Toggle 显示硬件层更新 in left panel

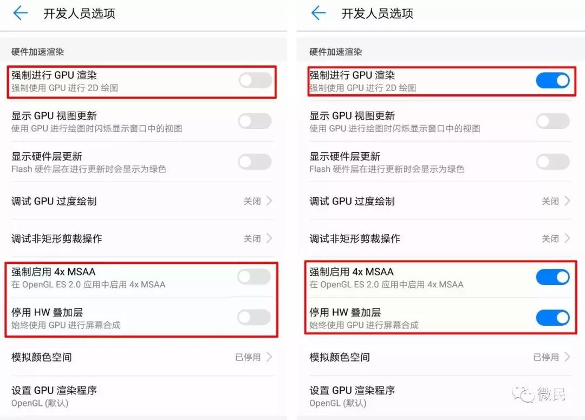coord(255,162)
